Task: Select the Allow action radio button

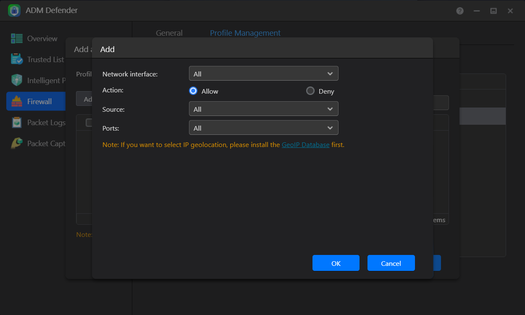Action: pyautogui.click(x=193, y=91)
